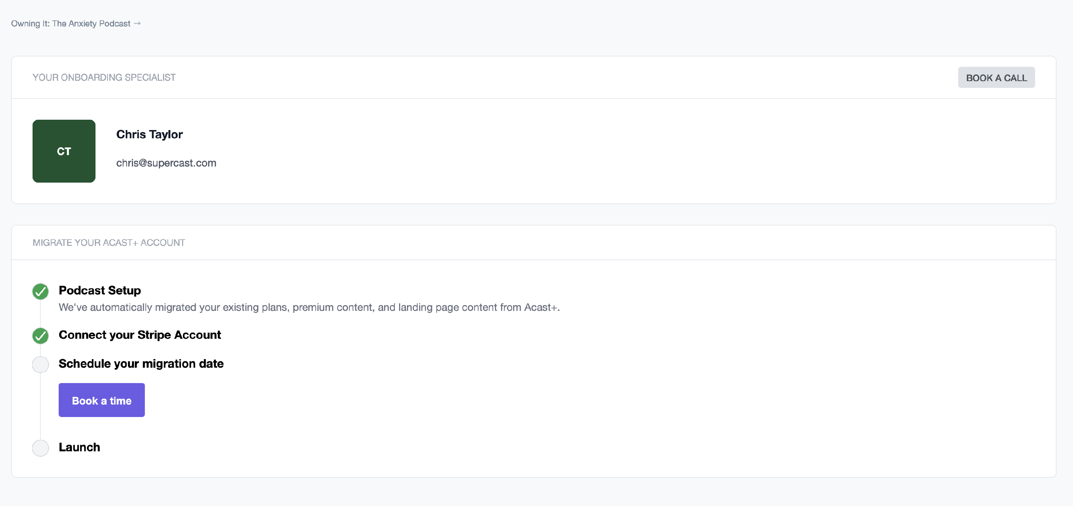Click the Connect your Stripe Account checkmark icon

pos(40,336)
